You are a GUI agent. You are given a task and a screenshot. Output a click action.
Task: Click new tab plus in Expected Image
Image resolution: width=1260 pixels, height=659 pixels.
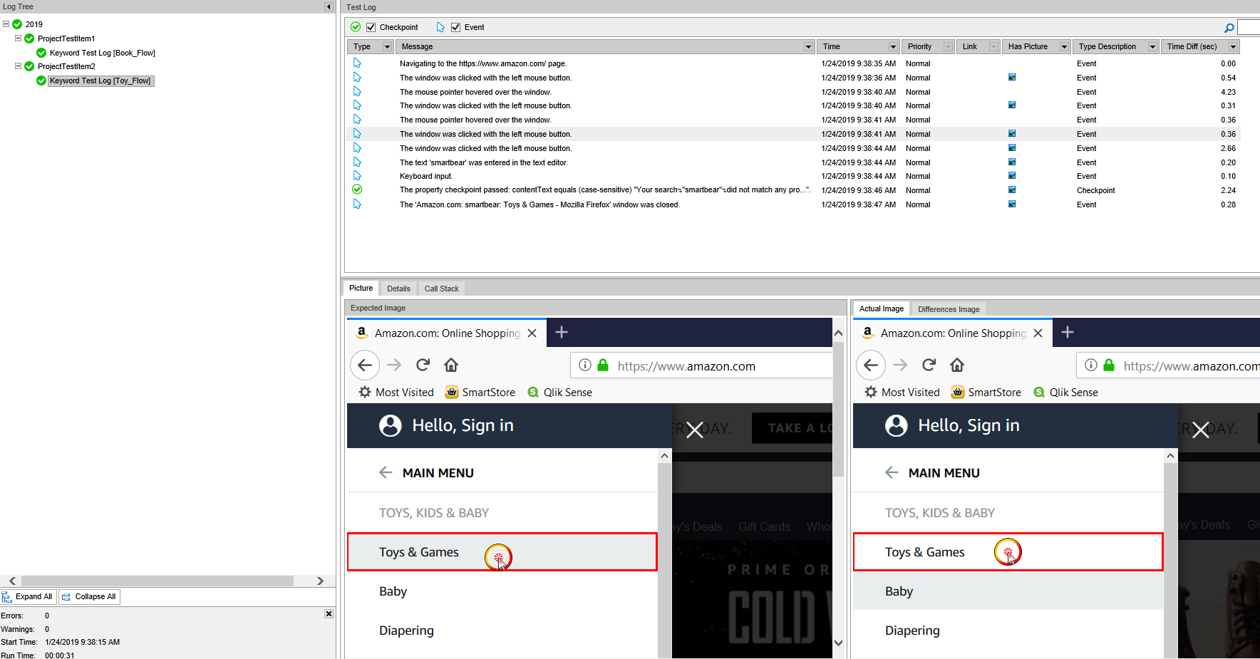pyautogui.click(x=562, y=332)
